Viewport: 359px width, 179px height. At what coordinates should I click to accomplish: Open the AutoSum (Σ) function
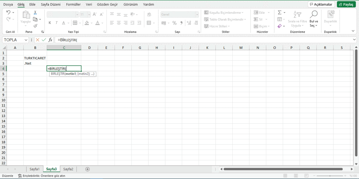(x=279, y=12)
